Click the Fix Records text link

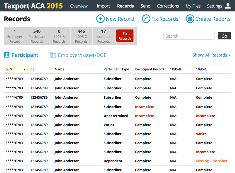click(x=165, y=19)
